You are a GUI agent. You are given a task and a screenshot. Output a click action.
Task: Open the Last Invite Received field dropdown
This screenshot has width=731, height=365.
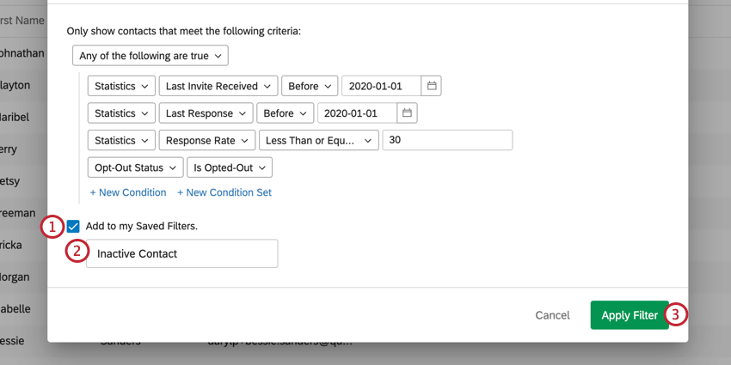(x=218, y=86)
